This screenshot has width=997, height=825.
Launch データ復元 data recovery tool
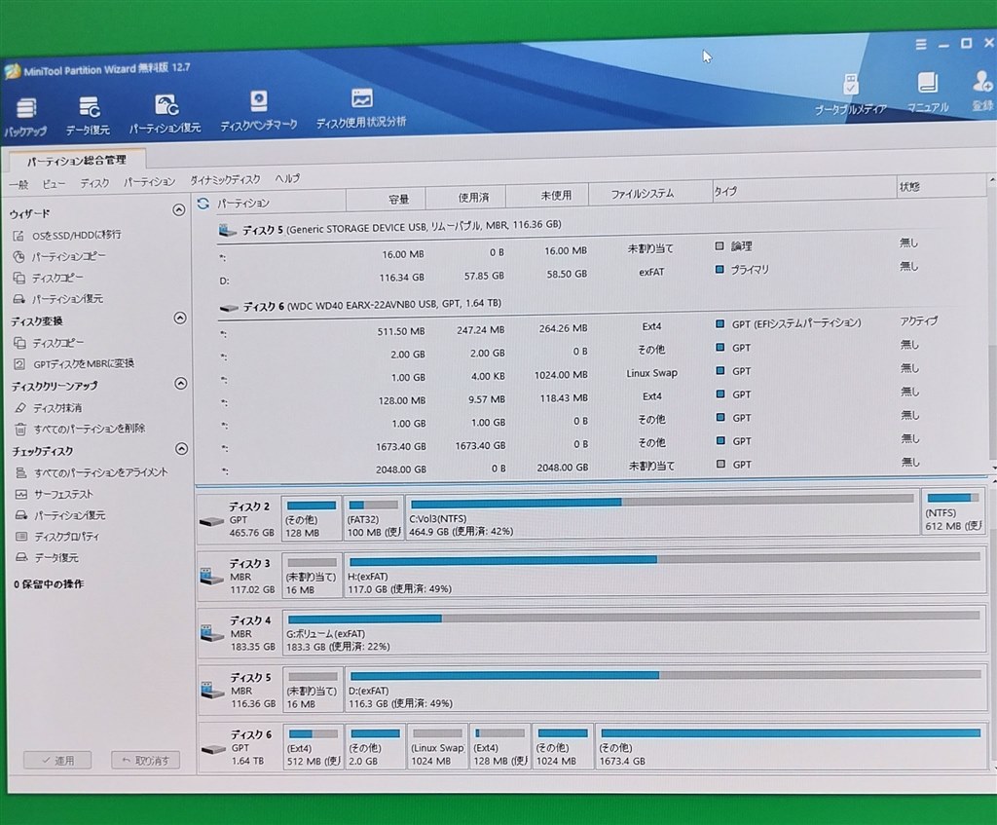coord(88,115)
